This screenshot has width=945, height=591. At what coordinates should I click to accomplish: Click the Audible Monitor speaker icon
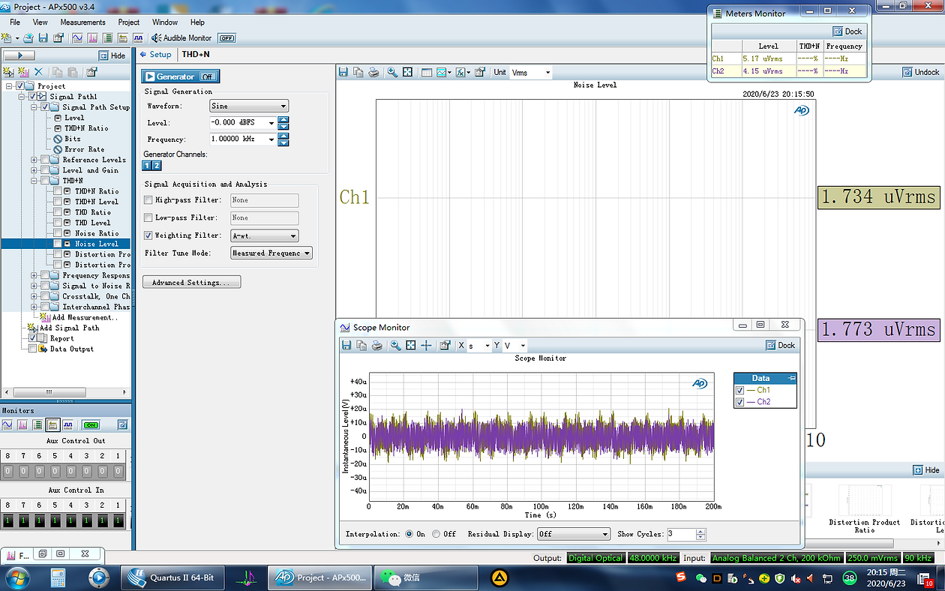(156, 38)
